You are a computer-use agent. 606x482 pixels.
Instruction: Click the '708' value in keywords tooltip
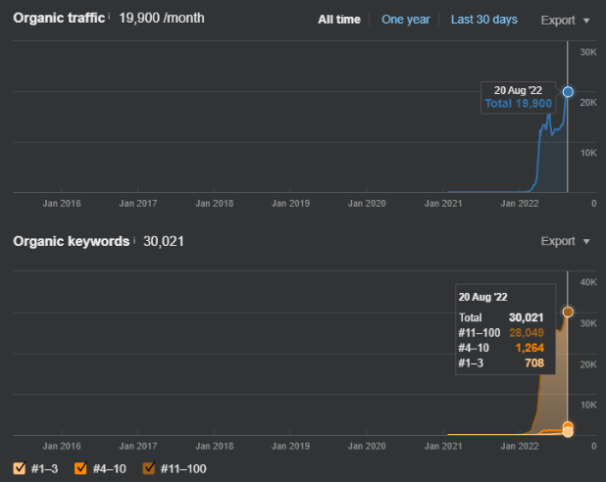[534, 363]
